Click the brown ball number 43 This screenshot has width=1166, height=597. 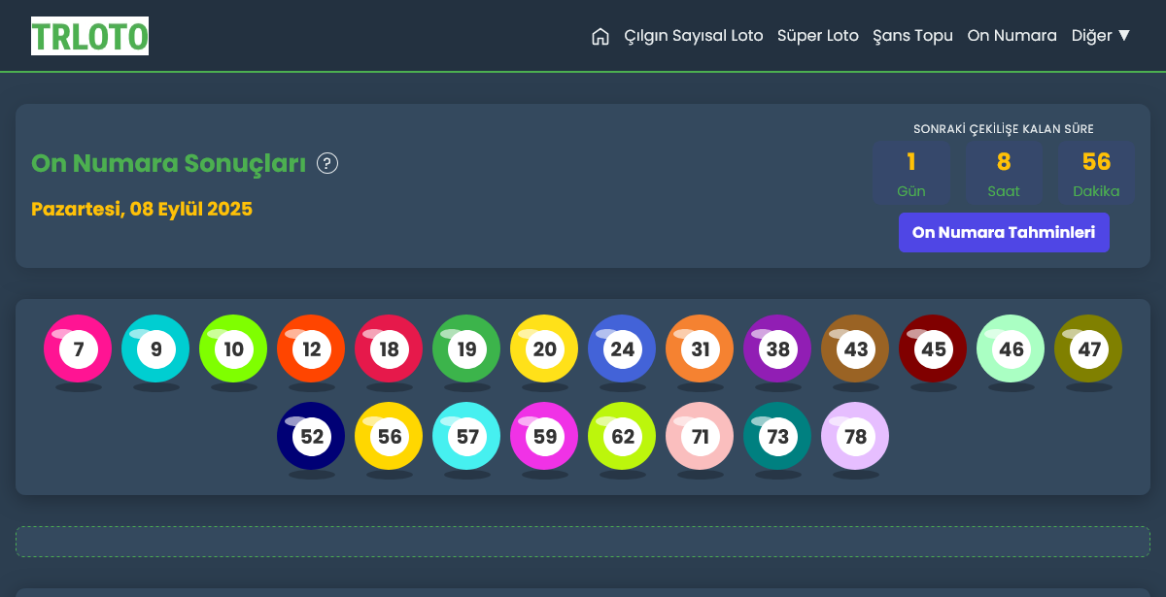[x=855, y=348]
